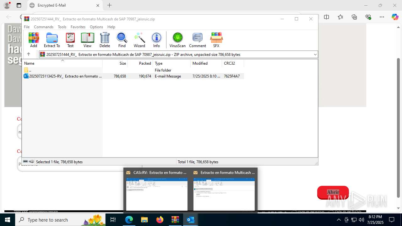Open Edge Favorites star icon

pyautogui.click(x=340, y=17)
